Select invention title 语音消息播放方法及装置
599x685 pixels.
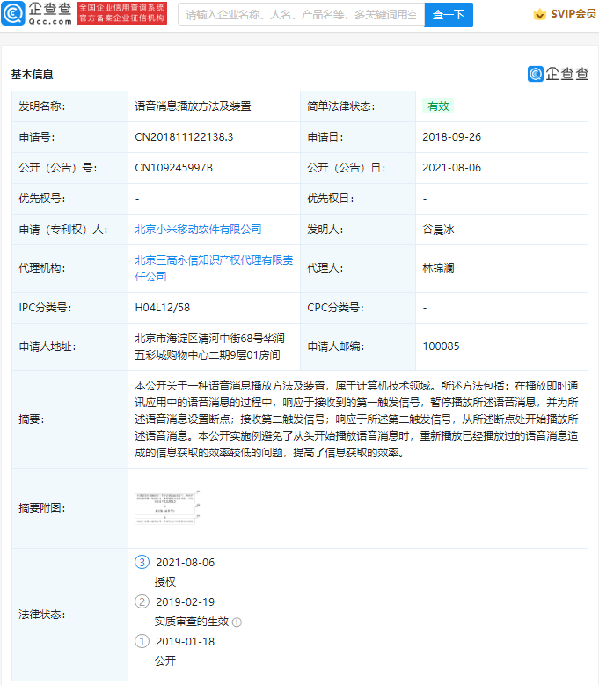[193, 106]
